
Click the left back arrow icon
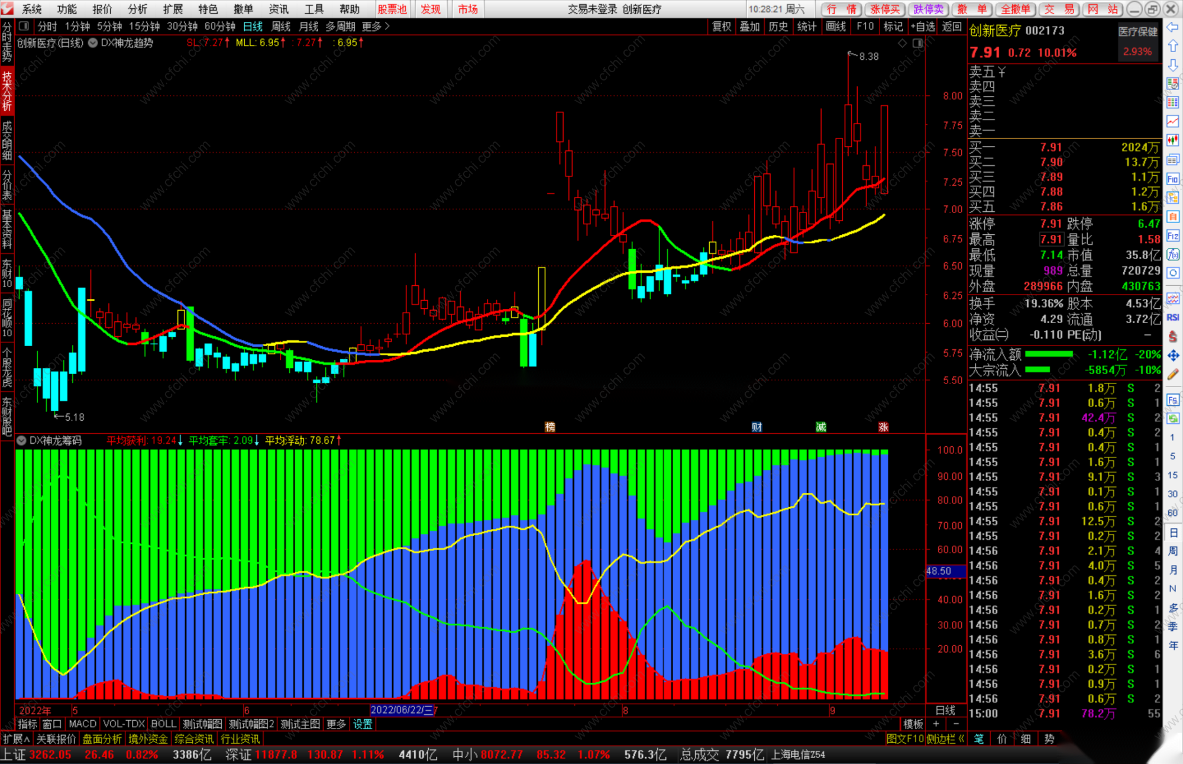point(1173,27)
